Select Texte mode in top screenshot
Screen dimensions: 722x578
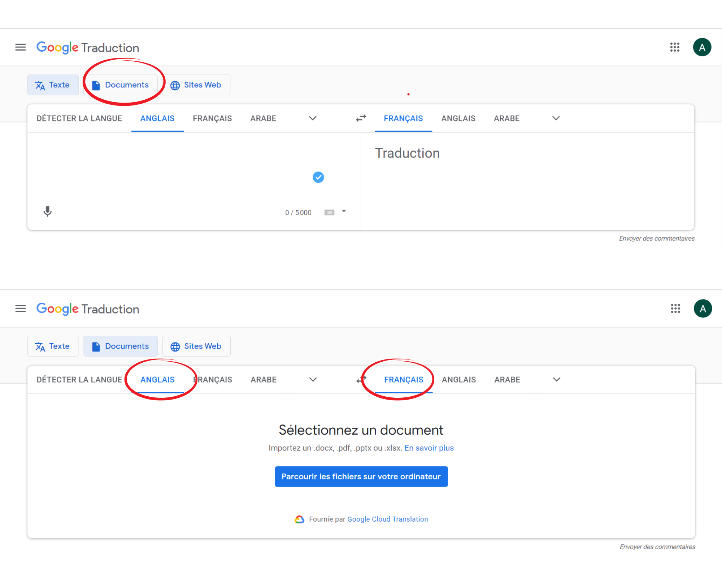53,85
